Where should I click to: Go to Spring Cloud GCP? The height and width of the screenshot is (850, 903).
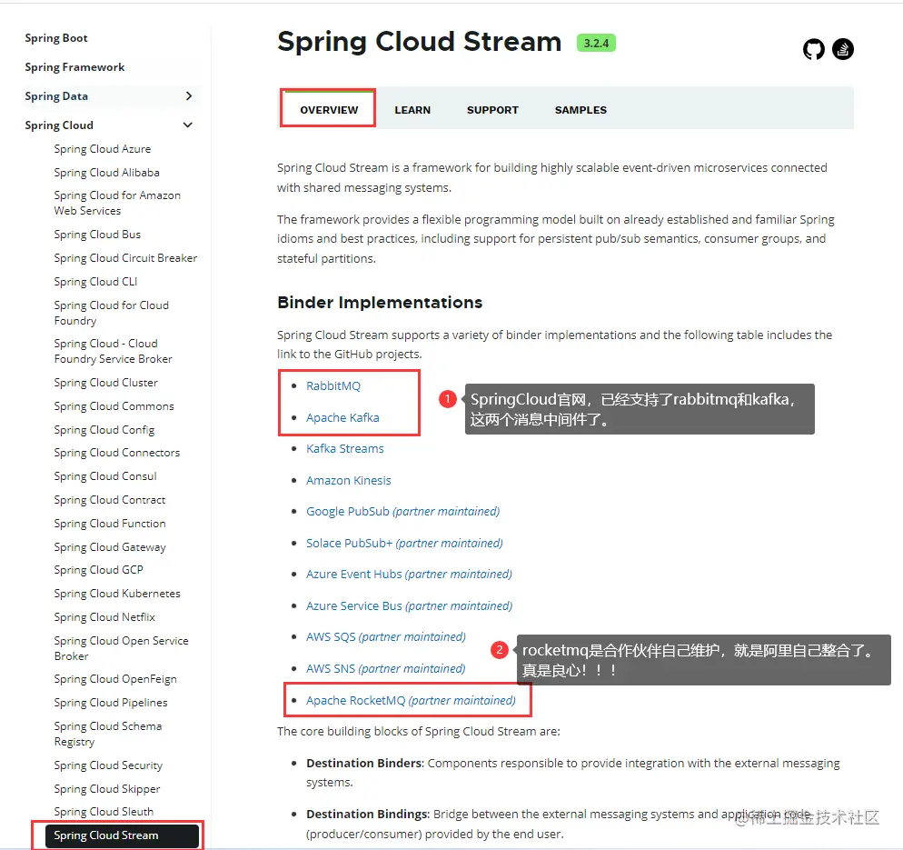click(98, 570)
